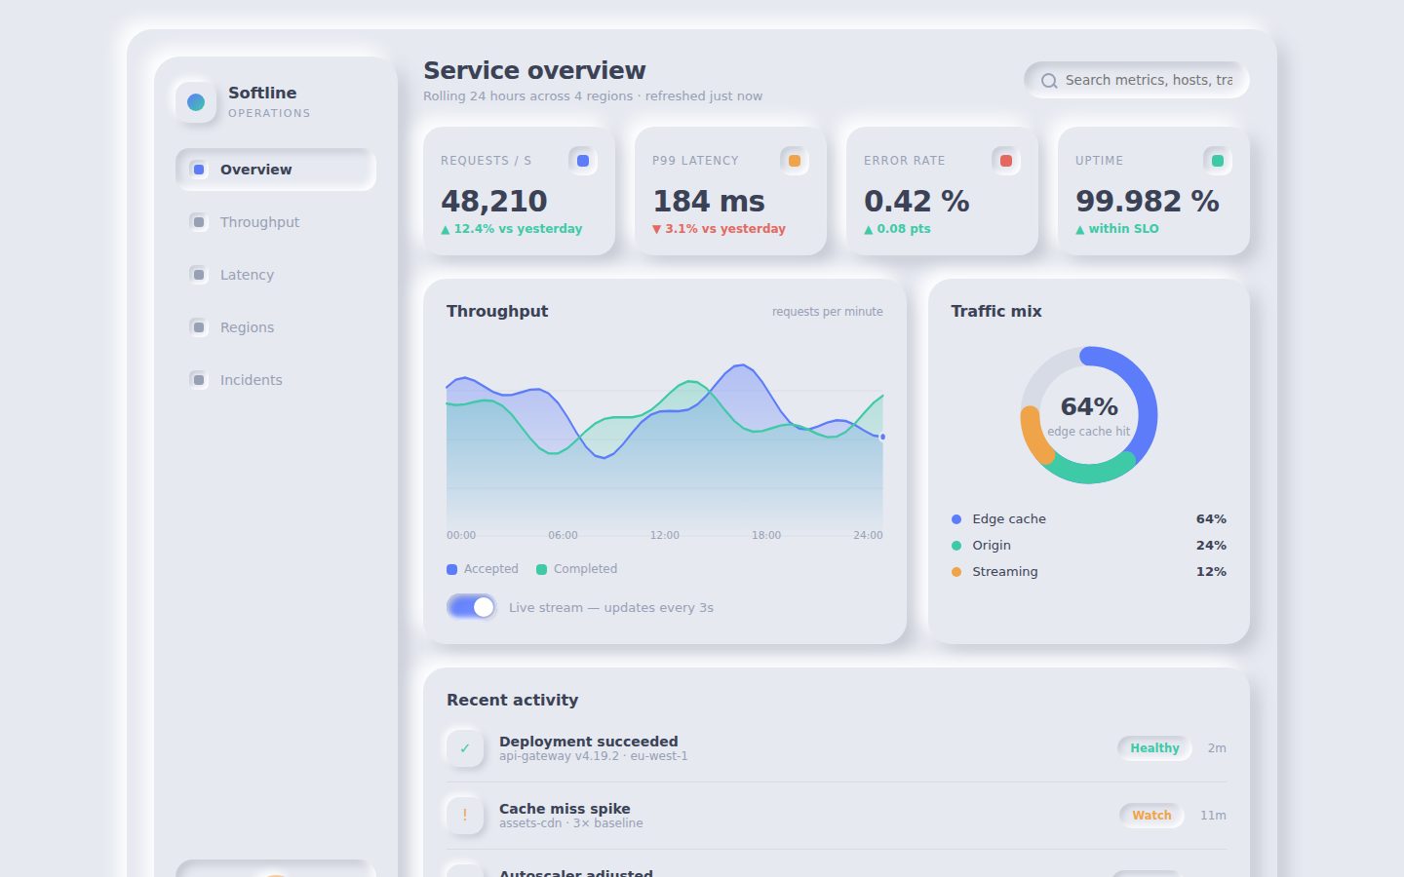Image resolution: width=1404 pixels, height=877 pixels.
Task: Navigate to Regions in the sidebar
Action: click(276, 327)
